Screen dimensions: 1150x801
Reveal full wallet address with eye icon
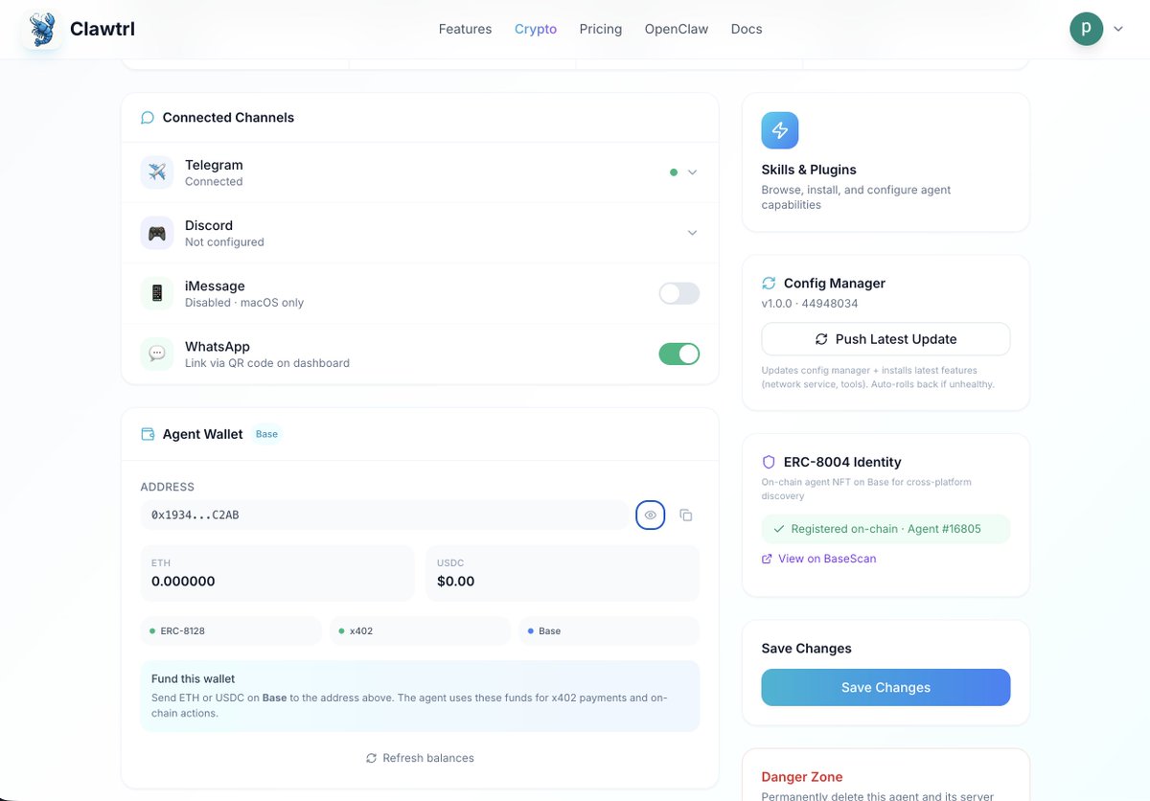pyautogui.click(x=651, y=515)
